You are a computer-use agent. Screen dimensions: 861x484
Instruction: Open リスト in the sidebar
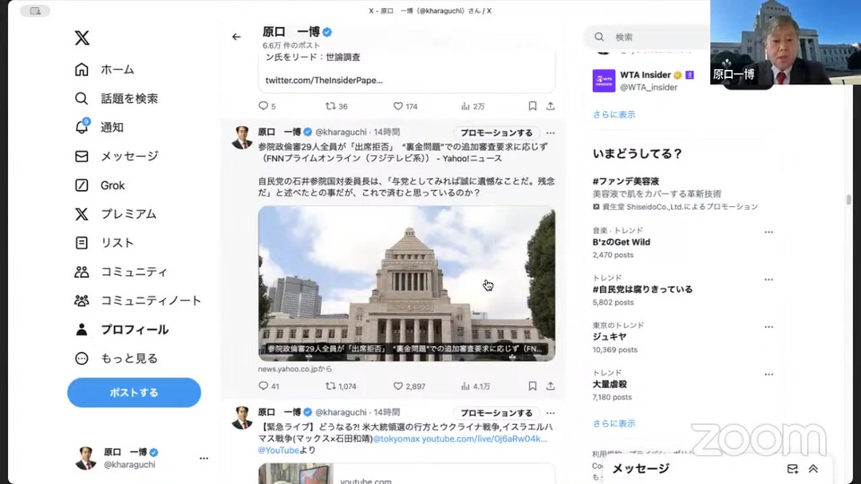[x=104, y=243]
